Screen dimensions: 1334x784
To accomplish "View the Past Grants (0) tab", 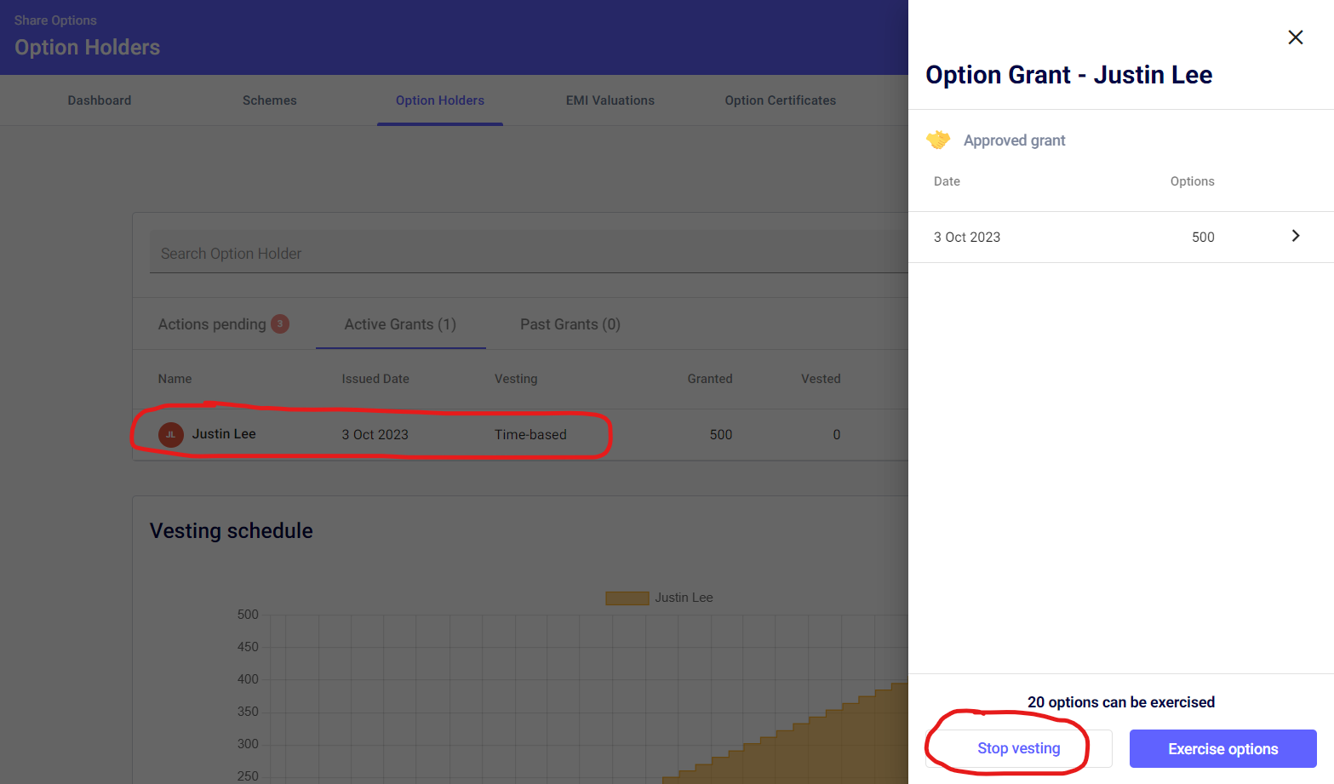I will [570, 324].
